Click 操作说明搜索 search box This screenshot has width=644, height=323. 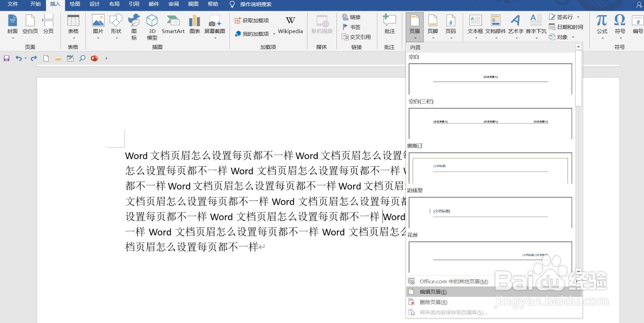point(256,4)
